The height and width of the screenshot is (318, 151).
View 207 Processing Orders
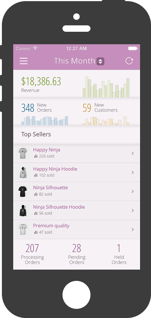point(32,254)
